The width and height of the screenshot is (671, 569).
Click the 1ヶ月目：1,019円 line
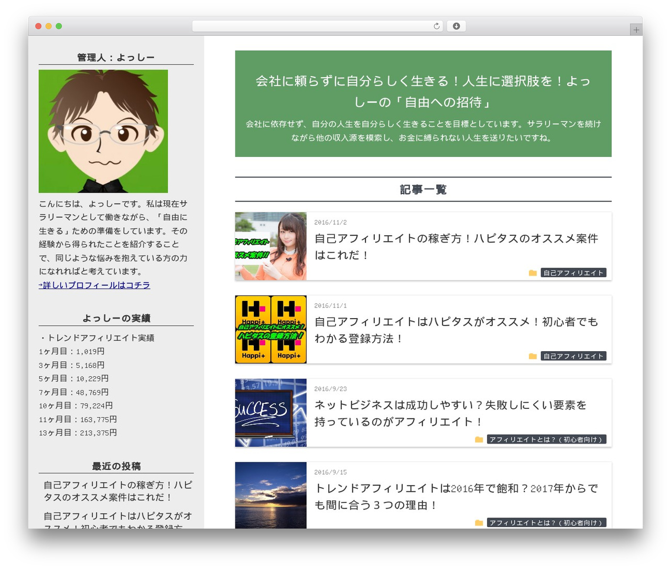[72, 352]
